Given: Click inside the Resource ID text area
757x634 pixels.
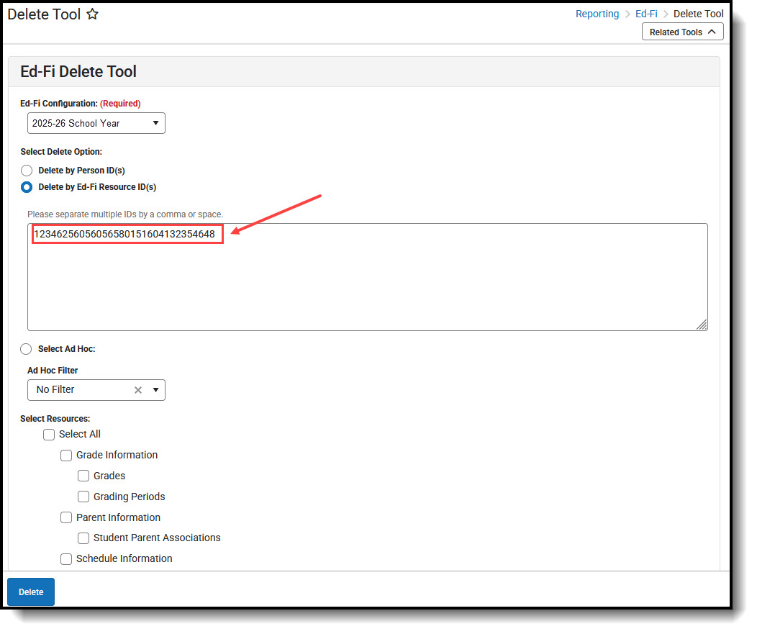Looking at the screenshot, I should (360, 277).
